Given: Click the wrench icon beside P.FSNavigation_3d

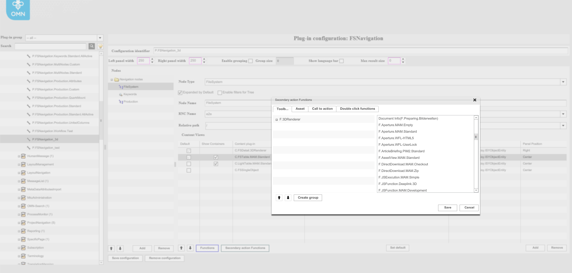Looking at the screenshot, I should point(29,139).
